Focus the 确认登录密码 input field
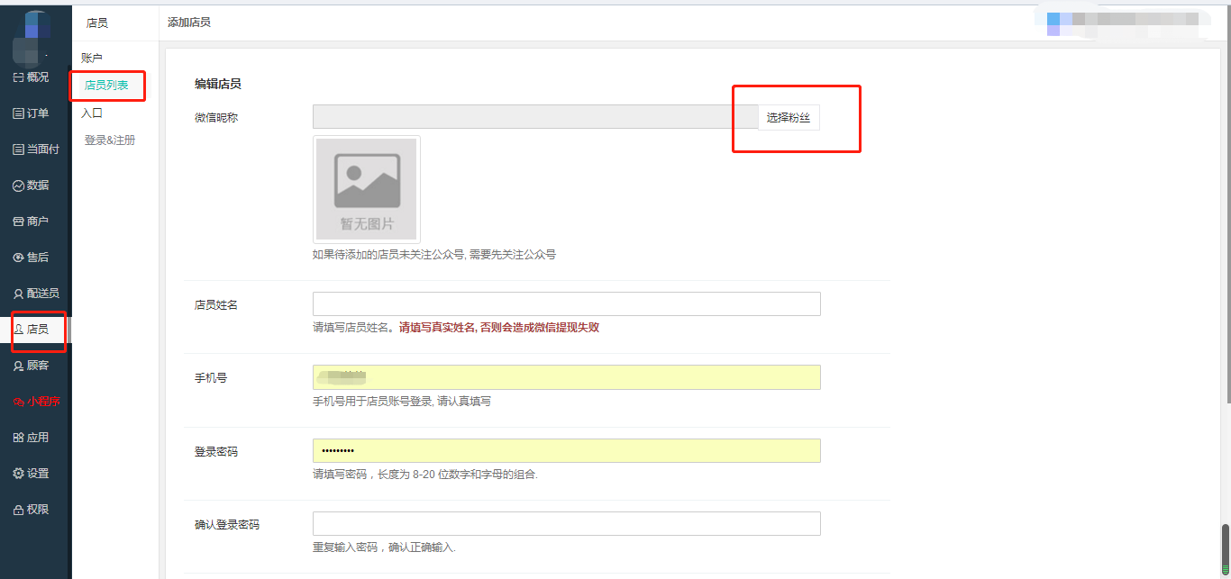Image resolution: width=1231 pixels, height=579 pixels. (567, 524)
